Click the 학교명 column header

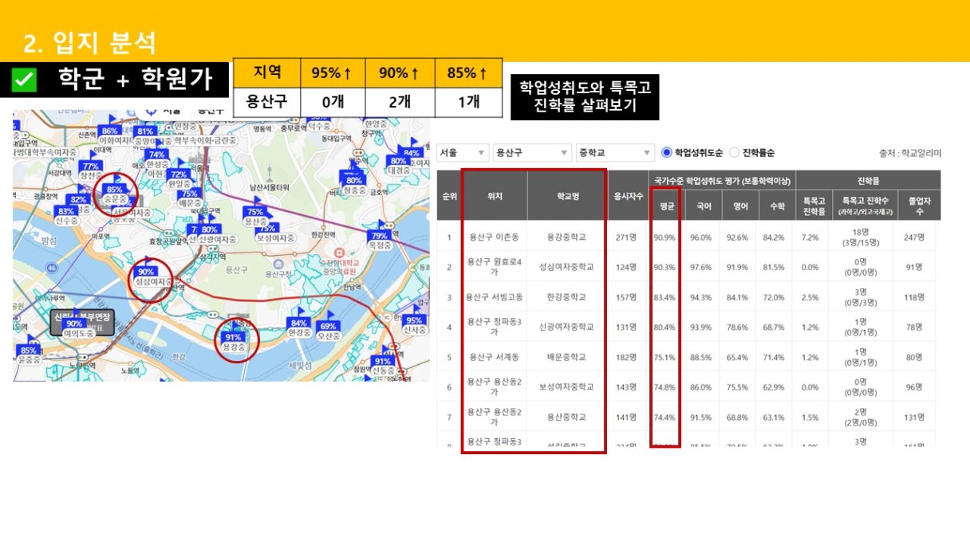point(566,195)
